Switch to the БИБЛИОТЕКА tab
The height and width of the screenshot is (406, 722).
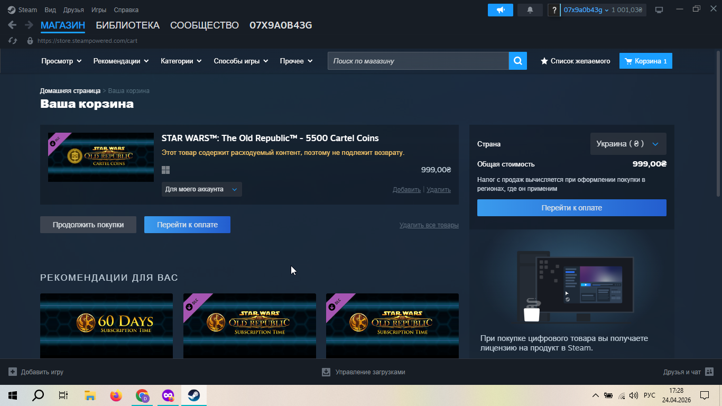click(127, 25)
